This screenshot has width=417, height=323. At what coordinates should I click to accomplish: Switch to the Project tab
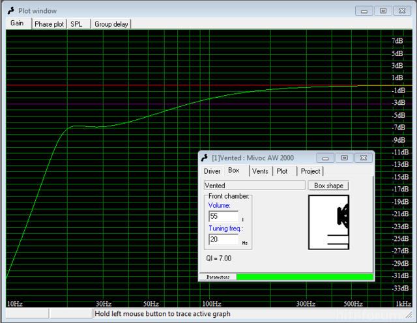[x=310, y=171]
